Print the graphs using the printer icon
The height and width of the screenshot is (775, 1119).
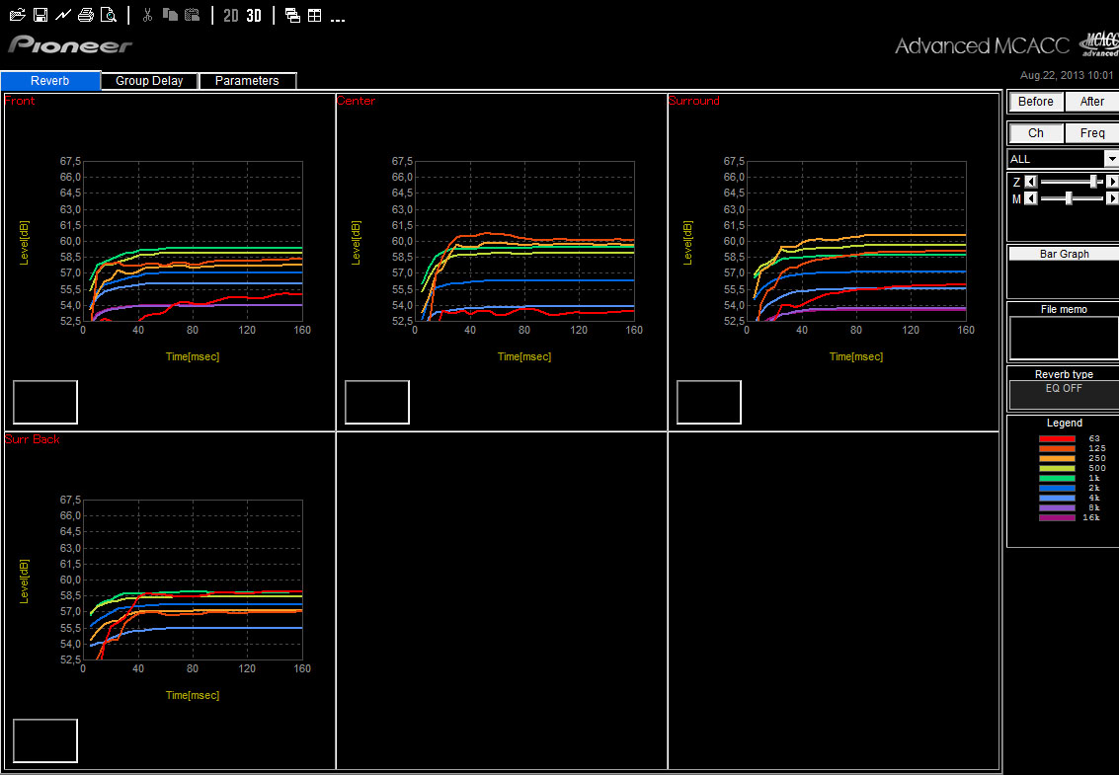(x=86, y=15)
